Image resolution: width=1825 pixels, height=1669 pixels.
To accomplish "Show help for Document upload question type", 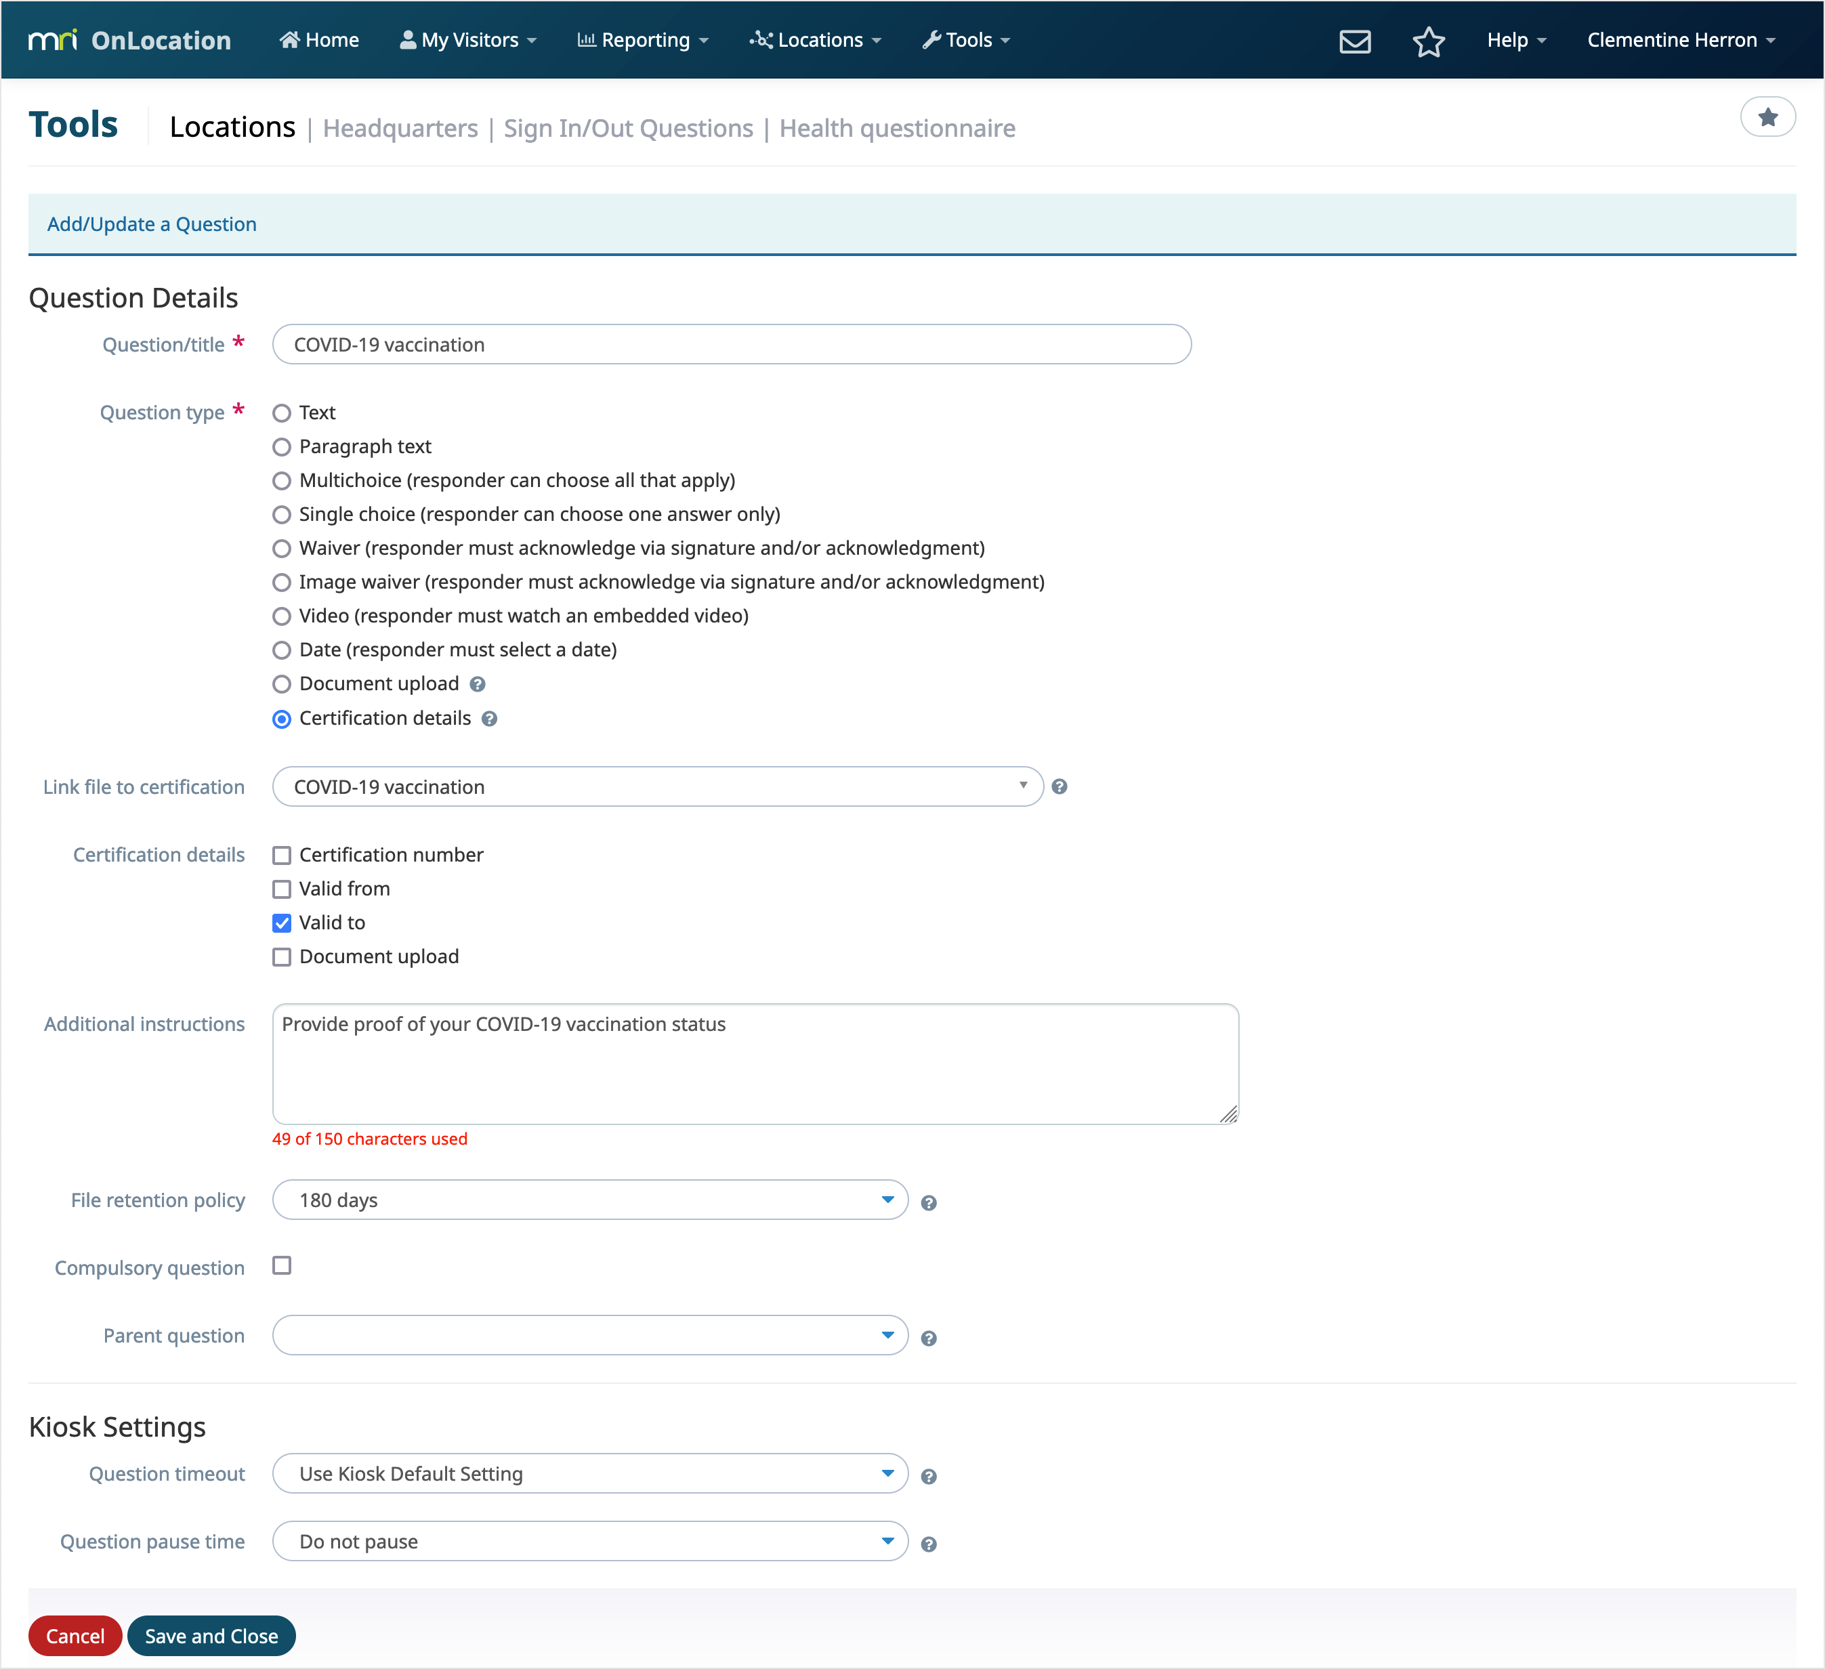I will click(x=478, y=685).
